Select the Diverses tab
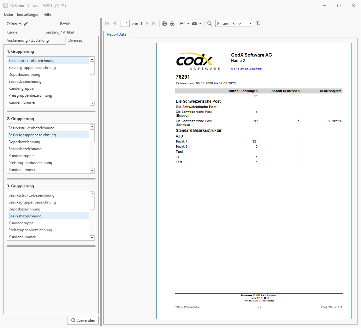The image size is (361, 328). coord(75,40)
